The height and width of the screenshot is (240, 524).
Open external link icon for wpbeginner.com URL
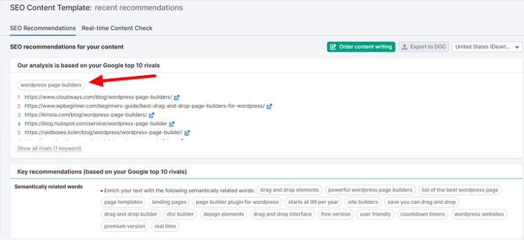point(269,106)
